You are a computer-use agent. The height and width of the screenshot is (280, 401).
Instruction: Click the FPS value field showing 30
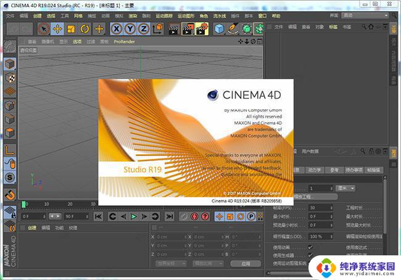point(320,208)
